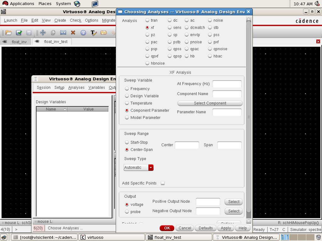Open the Launch menu
Screen dimensions: 322x241
11,20
